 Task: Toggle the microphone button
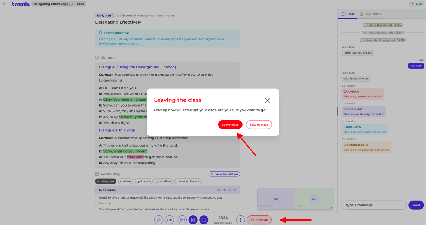[159, 220]
